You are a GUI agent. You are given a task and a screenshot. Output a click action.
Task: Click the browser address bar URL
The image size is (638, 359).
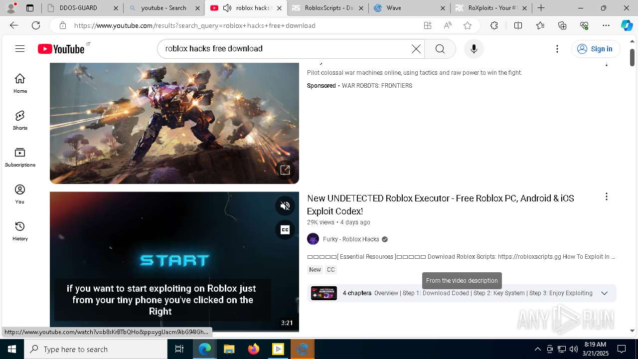194,25
